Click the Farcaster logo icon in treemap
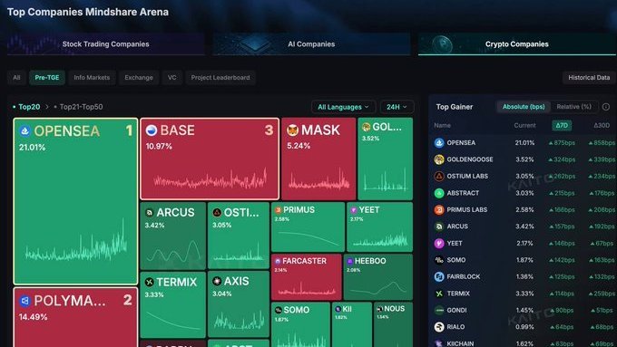 (278, 261)
